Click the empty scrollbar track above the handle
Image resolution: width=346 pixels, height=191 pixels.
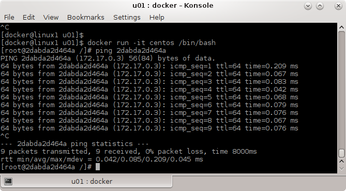point(341,90)
